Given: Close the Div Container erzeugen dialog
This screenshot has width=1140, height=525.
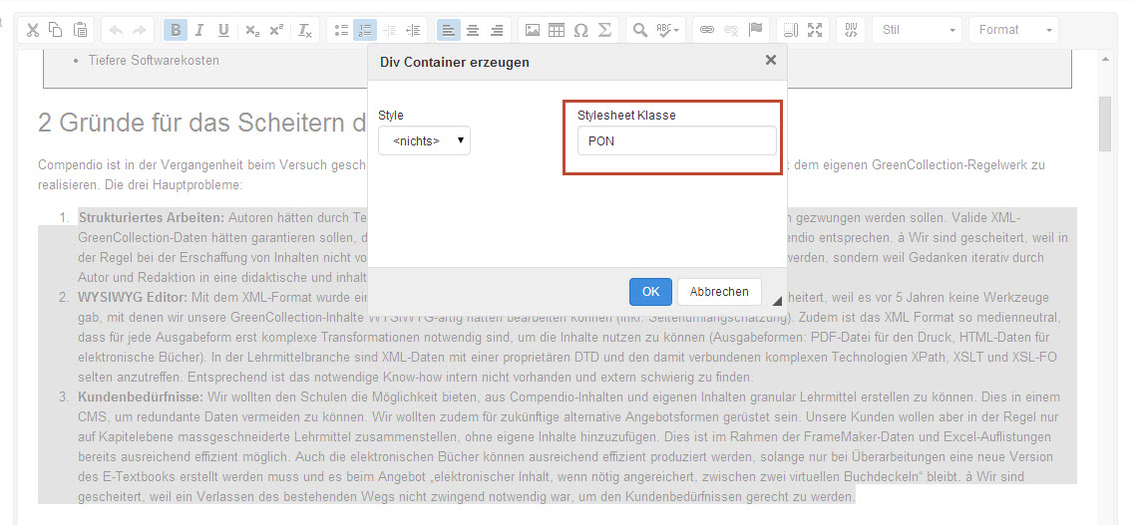Looking at the screenshot, I should pos(770,61).
